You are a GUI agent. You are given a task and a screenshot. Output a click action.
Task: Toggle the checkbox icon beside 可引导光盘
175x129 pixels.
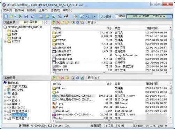pos(46,22)
